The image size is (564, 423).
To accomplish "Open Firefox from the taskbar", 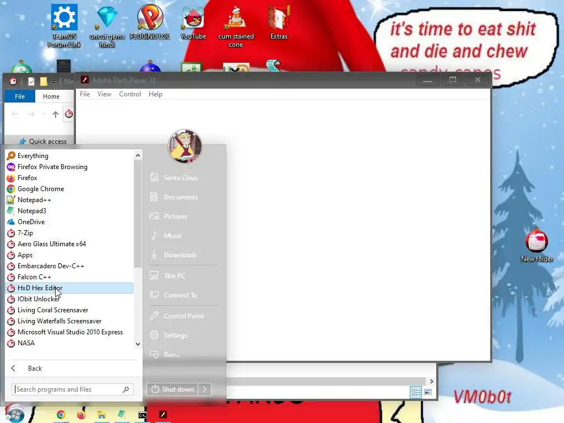I will [82, 415].
